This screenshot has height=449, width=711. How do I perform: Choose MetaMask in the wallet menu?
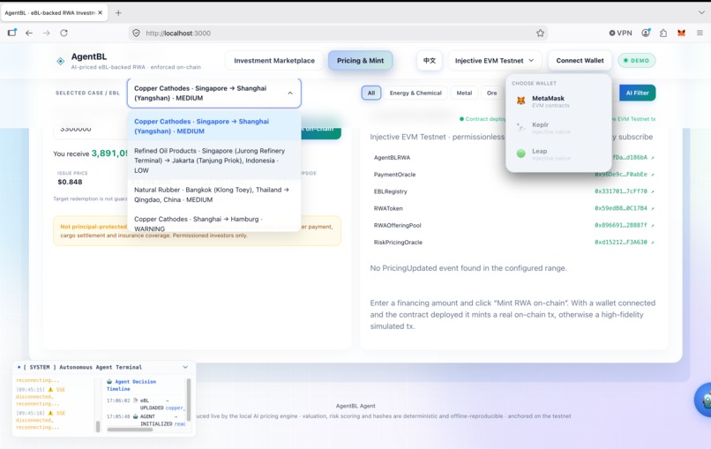point(558,101)
